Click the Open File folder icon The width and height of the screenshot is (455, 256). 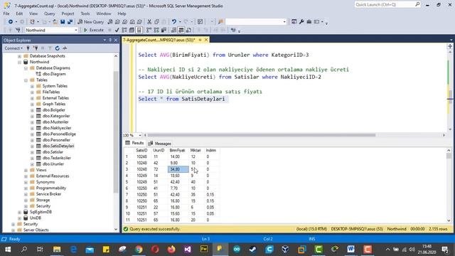coord(55,22)
